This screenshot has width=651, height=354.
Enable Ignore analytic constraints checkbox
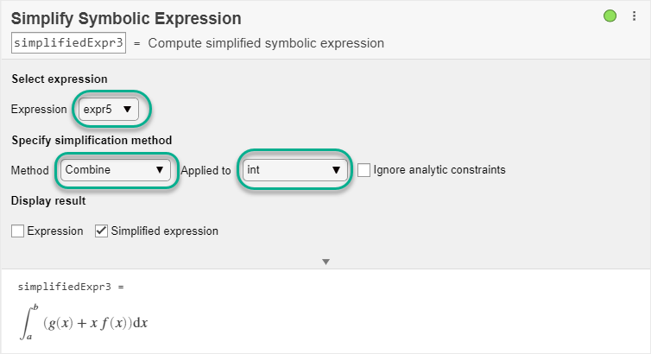pos(363,170)
